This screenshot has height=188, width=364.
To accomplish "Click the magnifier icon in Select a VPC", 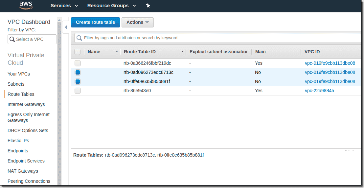I will coord(12,39).
